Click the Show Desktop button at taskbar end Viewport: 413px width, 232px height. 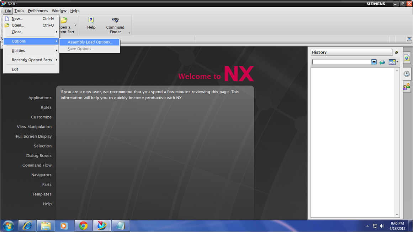tap(411, 226)
